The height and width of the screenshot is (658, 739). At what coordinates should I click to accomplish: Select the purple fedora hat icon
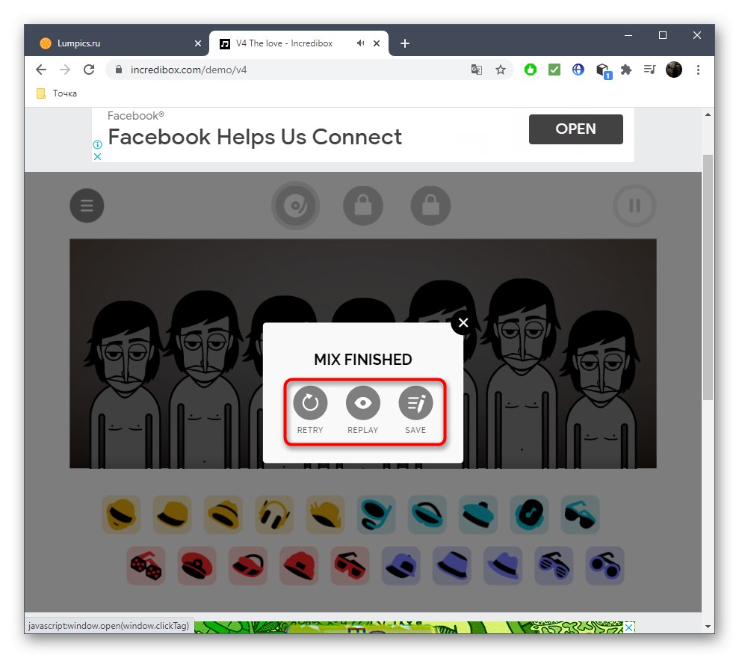(x=452, y=565)
